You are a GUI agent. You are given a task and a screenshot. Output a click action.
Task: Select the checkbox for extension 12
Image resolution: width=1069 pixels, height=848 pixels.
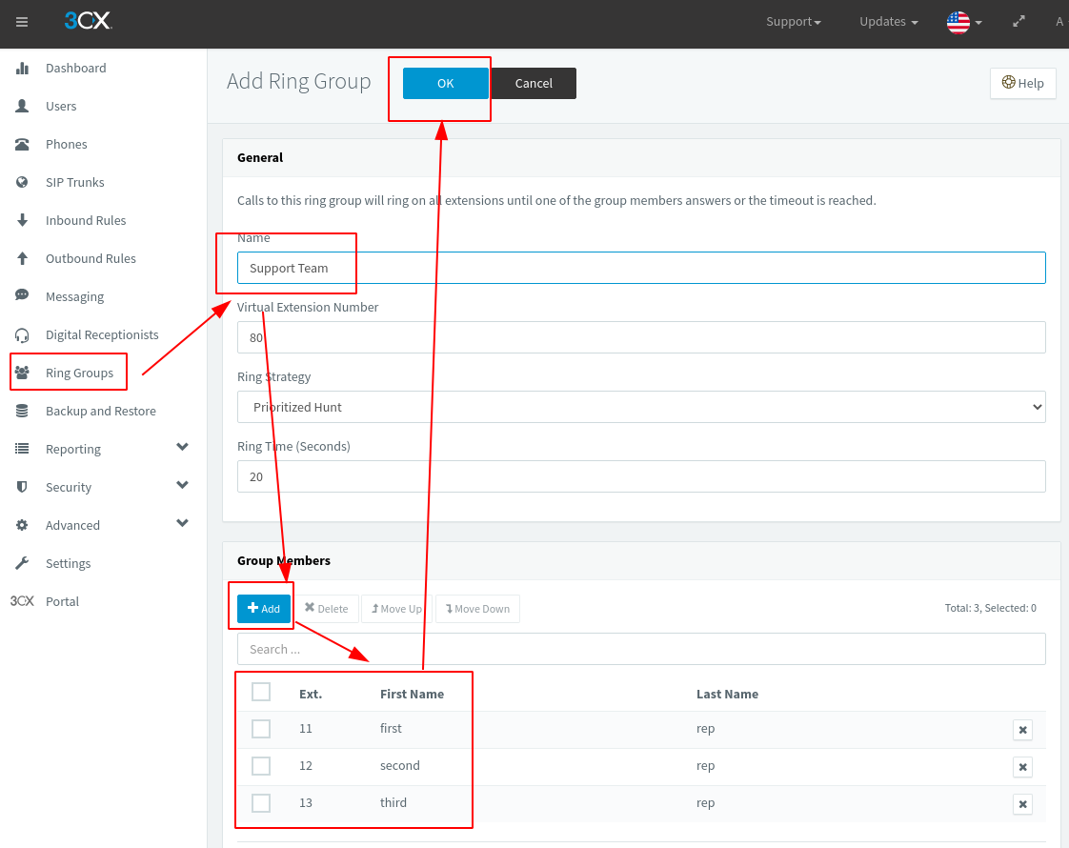click(261, 766)
